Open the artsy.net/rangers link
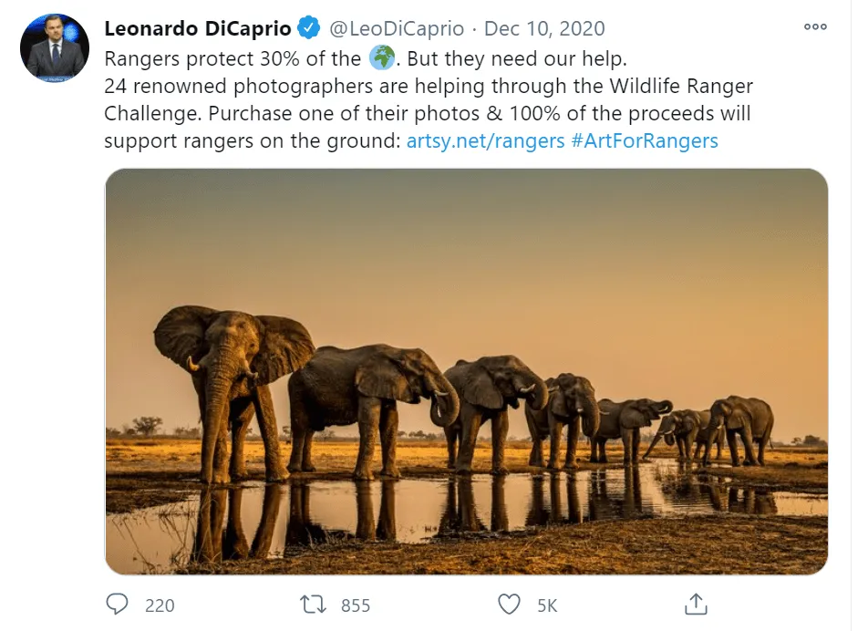868x631 pixels. [x=485, y=140]
